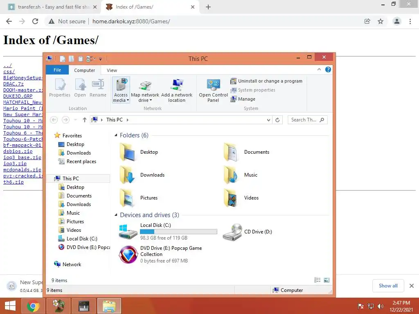
Task: Select Local Disk (C:) in navigation tree
Action: pos(78,239)
